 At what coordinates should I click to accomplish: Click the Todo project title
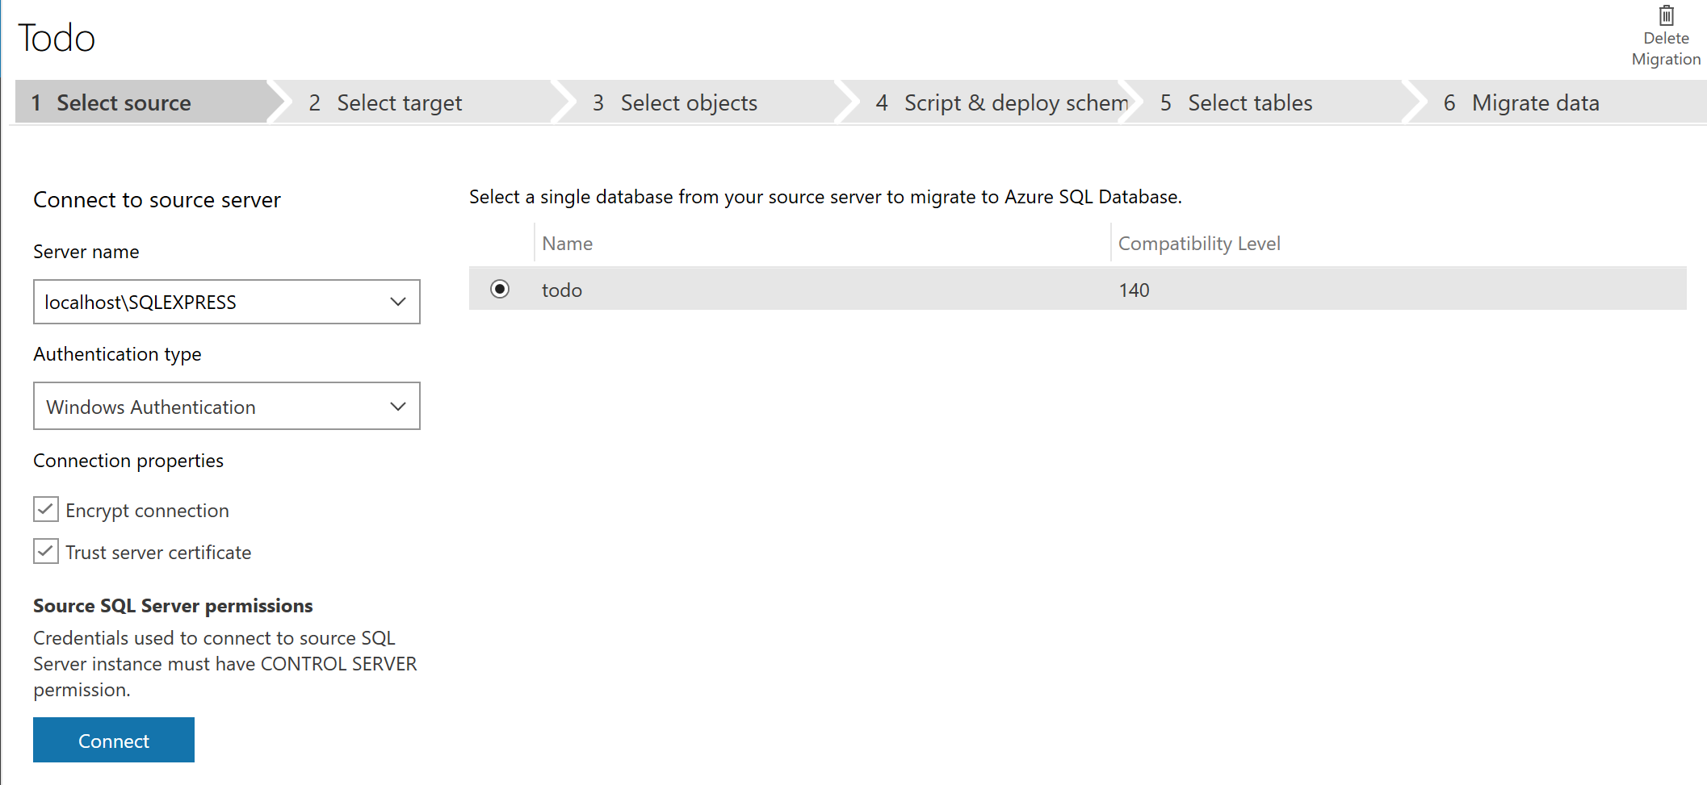57,38
